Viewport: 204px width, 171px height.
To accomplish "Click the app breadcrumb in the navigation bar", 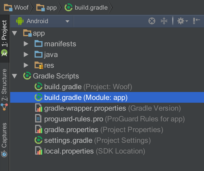I will click(x=46, y=8).
